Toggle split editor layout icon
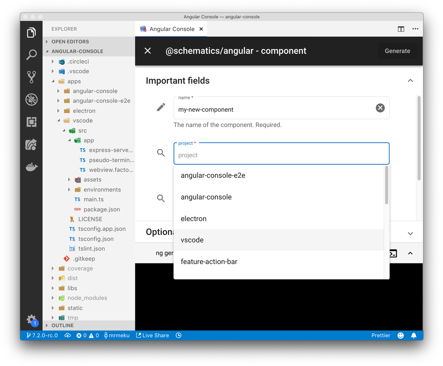This screenshot has width=443, height=366. coord(401,29)
